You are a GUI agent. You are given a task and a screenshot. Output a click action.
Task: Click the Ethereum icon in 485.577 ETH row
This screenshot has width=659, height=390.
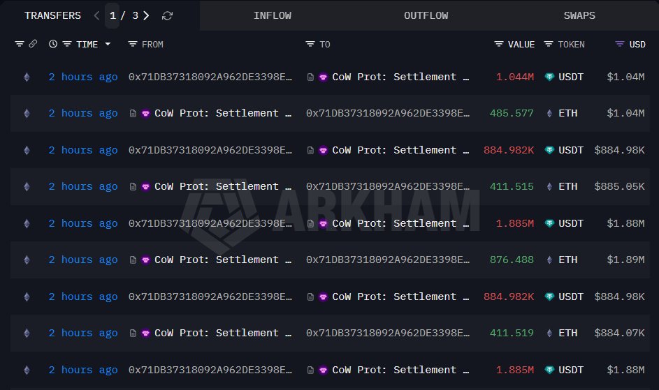point(27,113)
